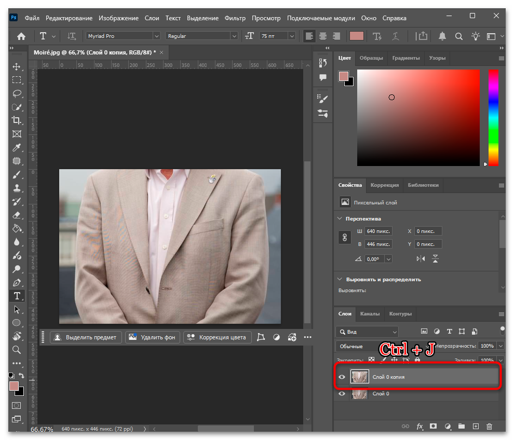Viewport: 514px width, 440px height.
Task: Toggle the pixel layer filter
Action: click(x=424, y=331)
